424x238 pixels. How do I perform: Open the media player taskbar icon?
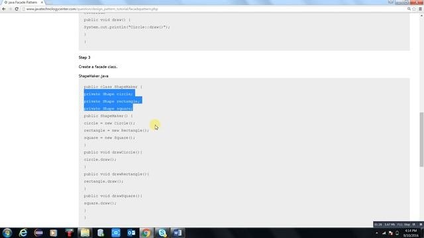tap(53, 233)
